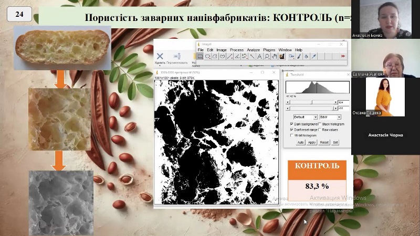Screen dimensions: 420x236
Task: Select the Magnifying Glass tool
Action: [267, 56]
